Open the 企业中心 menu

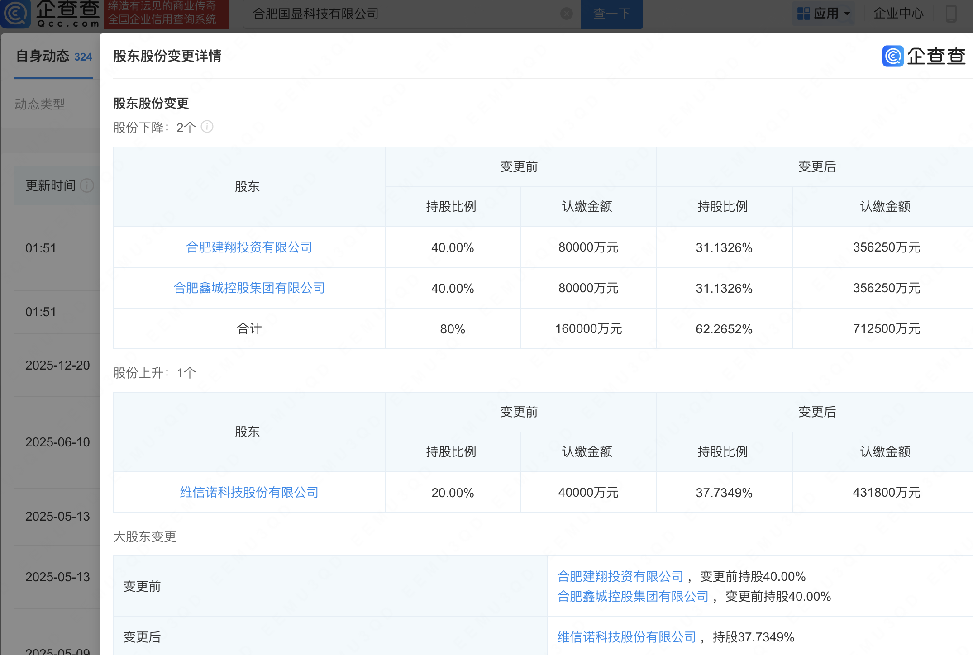click(x=899, y=14)
